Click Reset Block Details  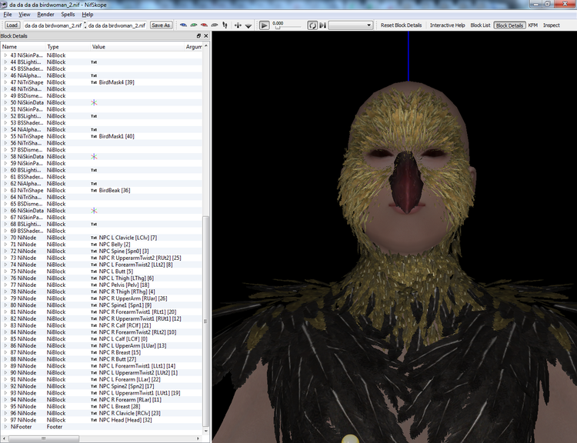click(x=401, y=25)
